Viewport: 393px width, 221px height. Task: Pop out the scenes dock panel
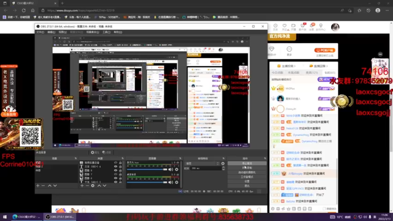[x=76, y=158]
